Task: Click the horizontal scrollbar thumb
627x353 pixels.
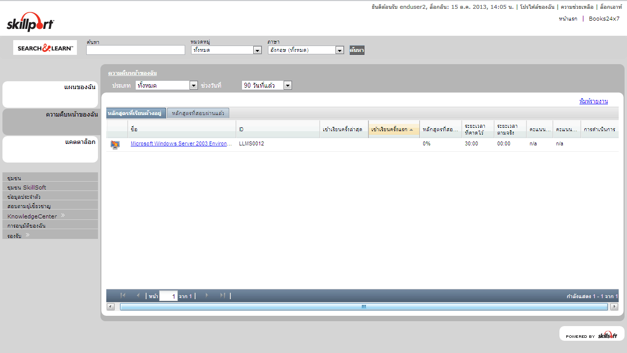Action: pyautogui.click(x=363, y=306)
